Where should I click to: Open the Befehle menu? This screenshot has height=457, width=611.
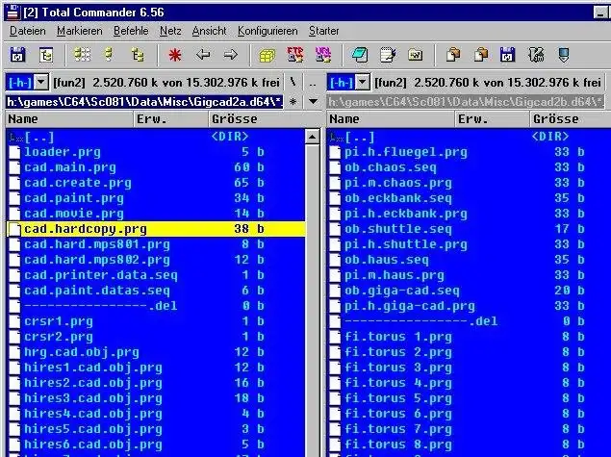pos(131,31)
